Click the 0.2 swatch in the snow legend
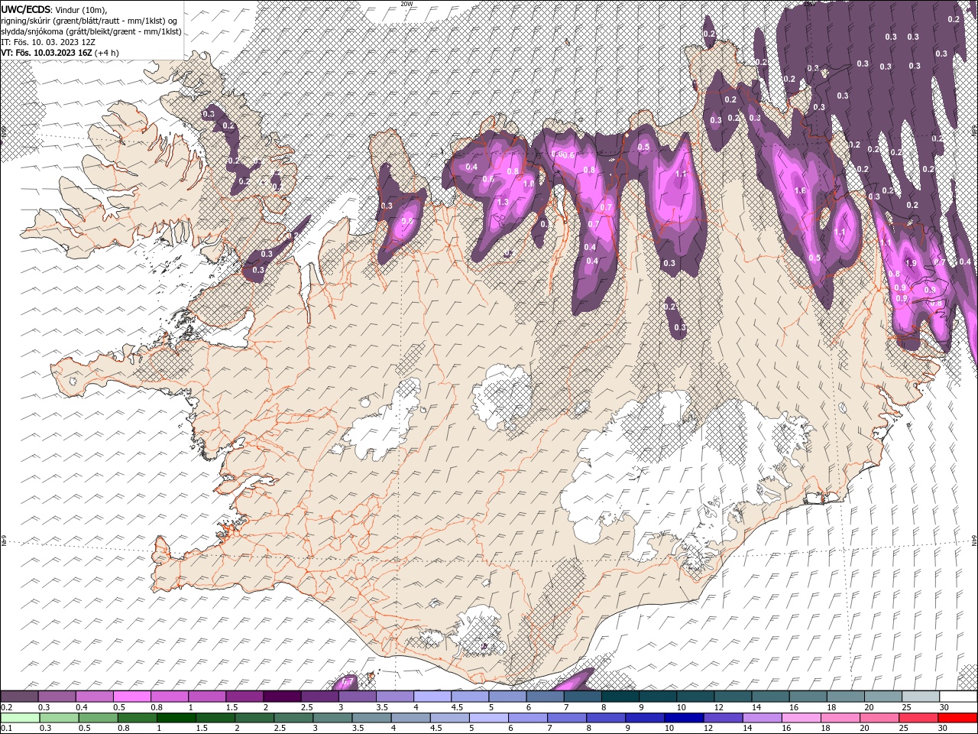This screenshot has width=978, height=734. coord(20,697)
